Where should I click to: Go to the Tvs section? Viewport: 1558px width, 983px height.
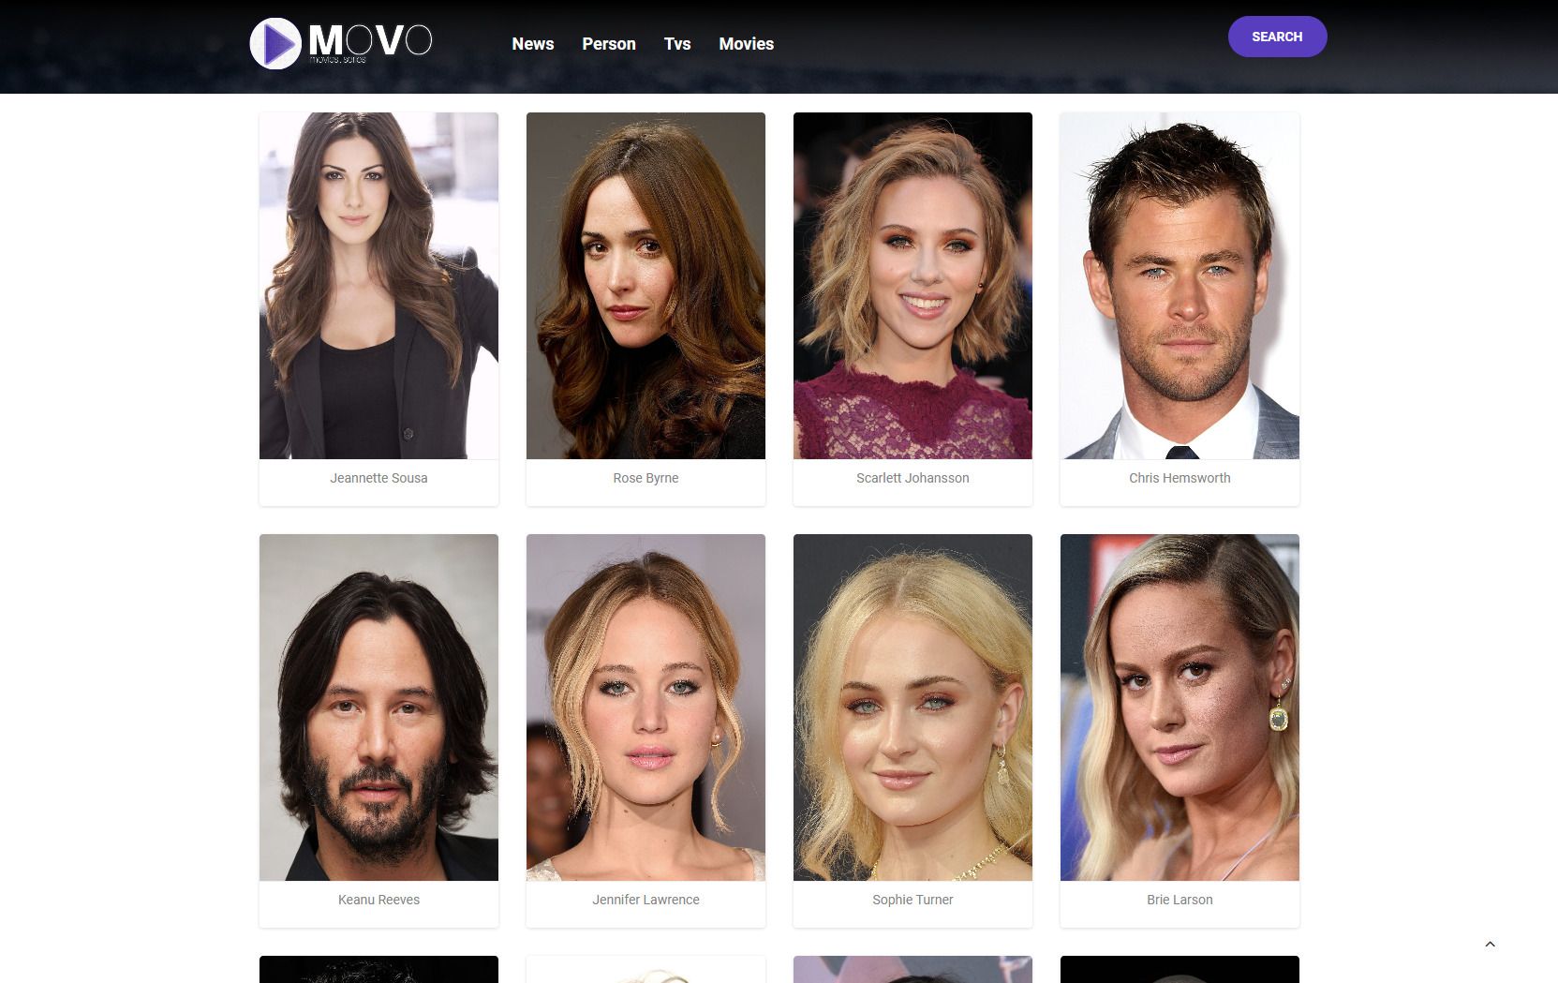[677, 44]
